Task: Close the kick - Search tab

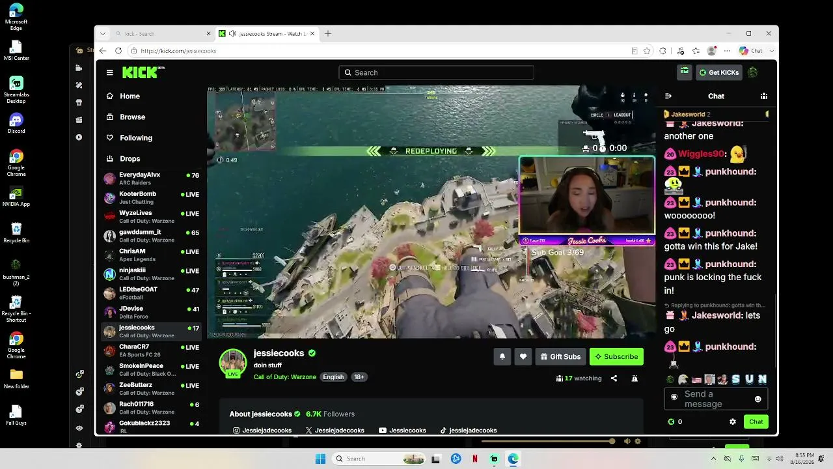Action: tap(209, 34)
